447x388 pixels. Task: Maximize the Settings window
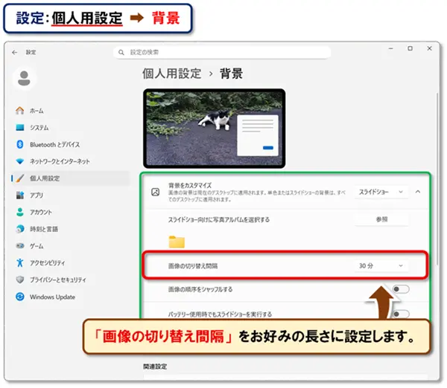click(410, 48)
